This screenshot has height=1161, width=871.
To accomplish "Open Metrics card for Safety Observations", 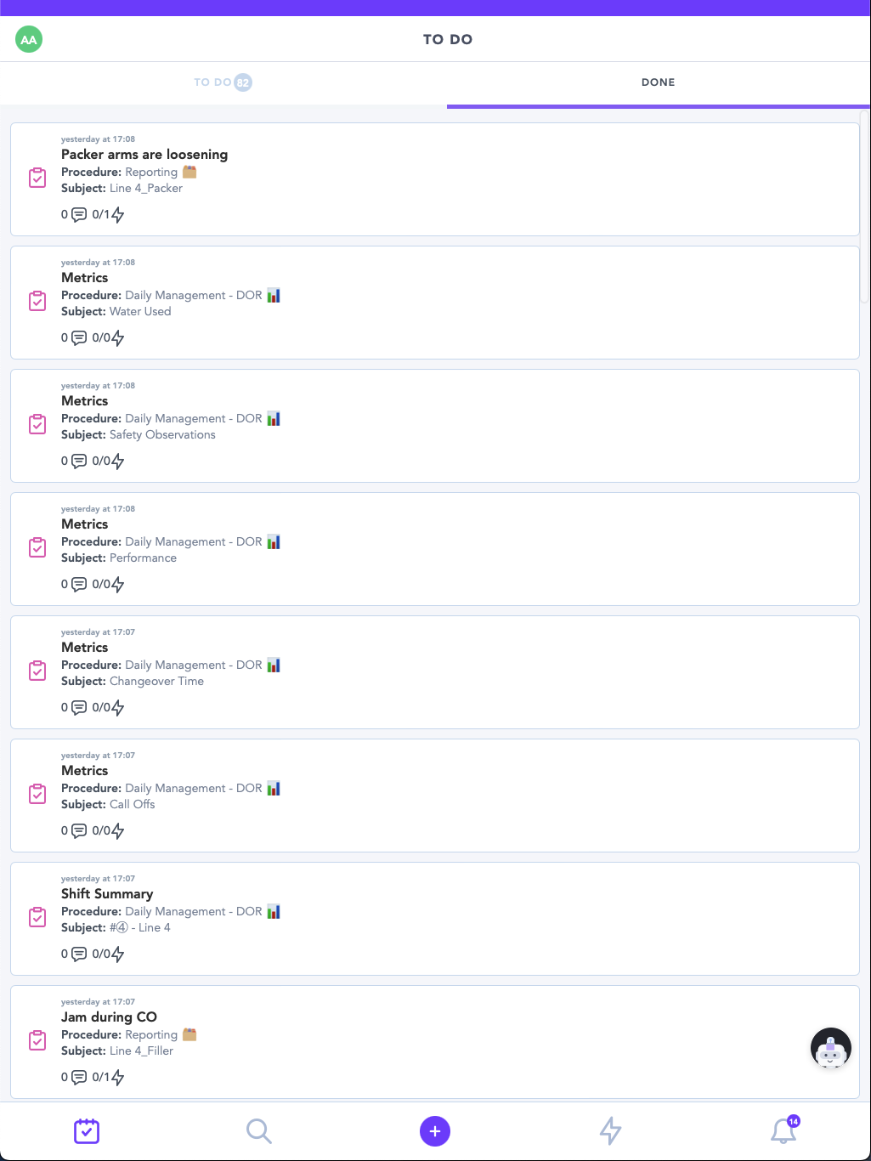I will point(435,426).
